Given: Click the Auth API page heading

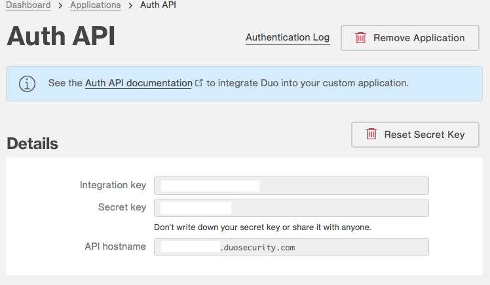Looking at the screenshot, I should (61, 36).
